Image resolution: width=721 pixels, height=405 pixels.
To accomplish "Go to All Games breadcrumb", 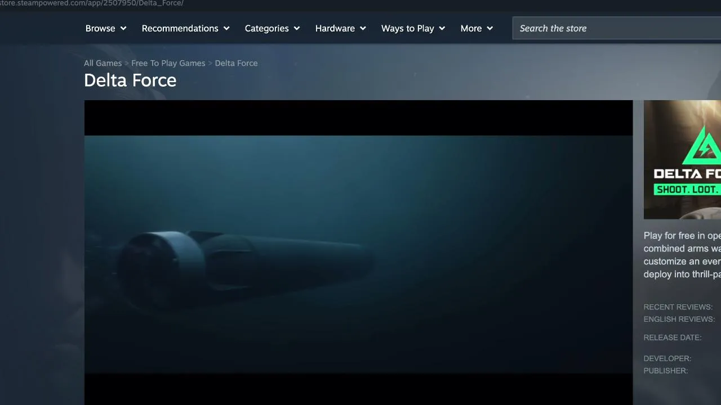I will click(x=103, y=63).
